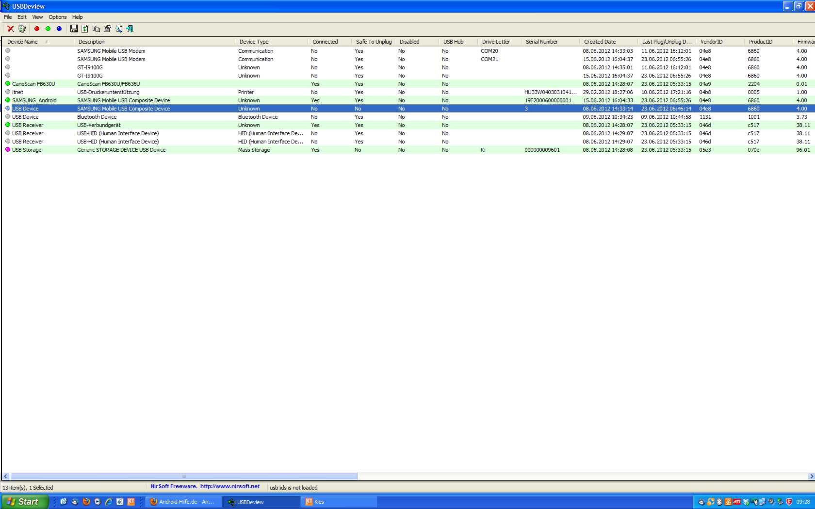
Task: Click the COM20 drive letter cell
Action: 489,50
